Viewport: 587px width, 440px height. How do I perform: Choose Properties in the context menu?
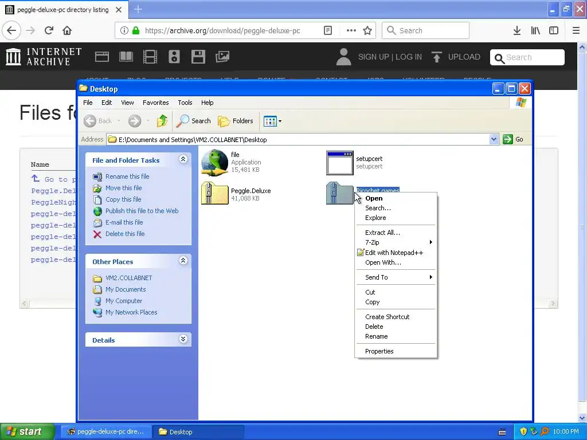pyautogui.click(x=396, y=351)
